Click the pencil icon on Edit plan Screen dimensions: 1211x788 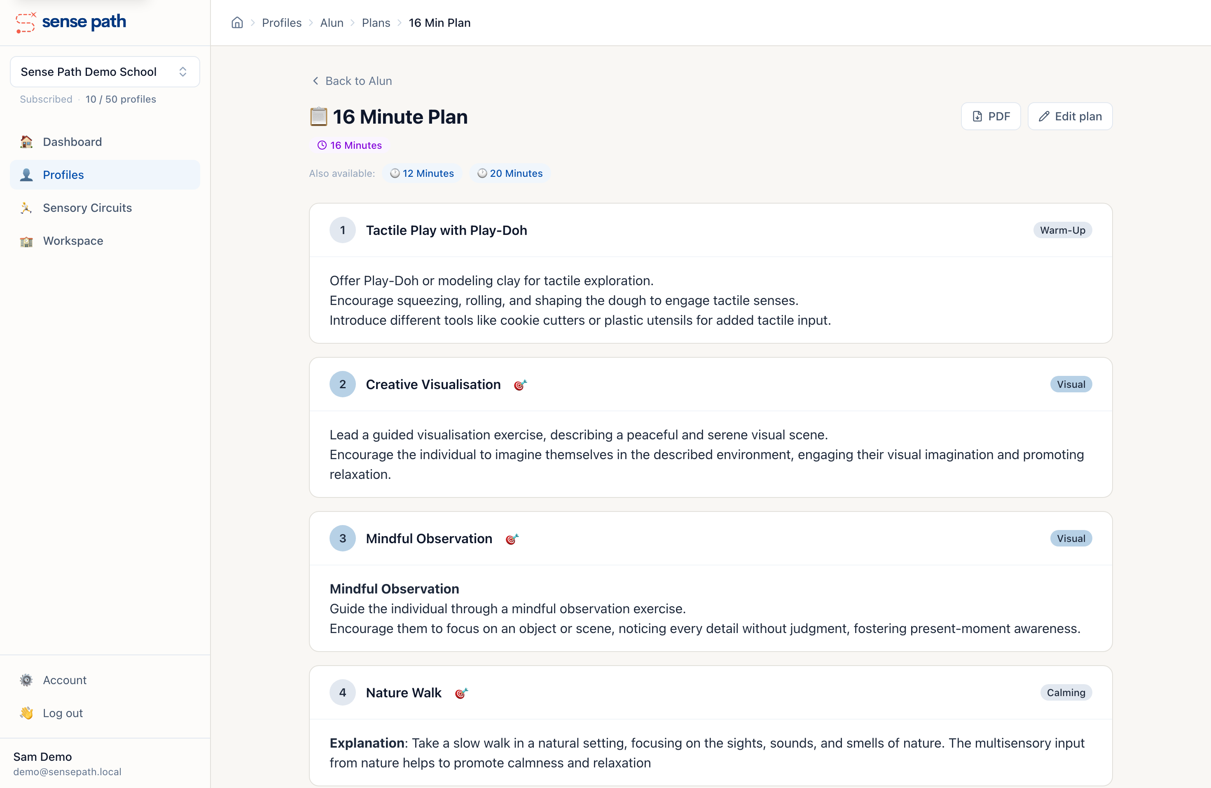pyautogui.click(x=1044, y=117)
